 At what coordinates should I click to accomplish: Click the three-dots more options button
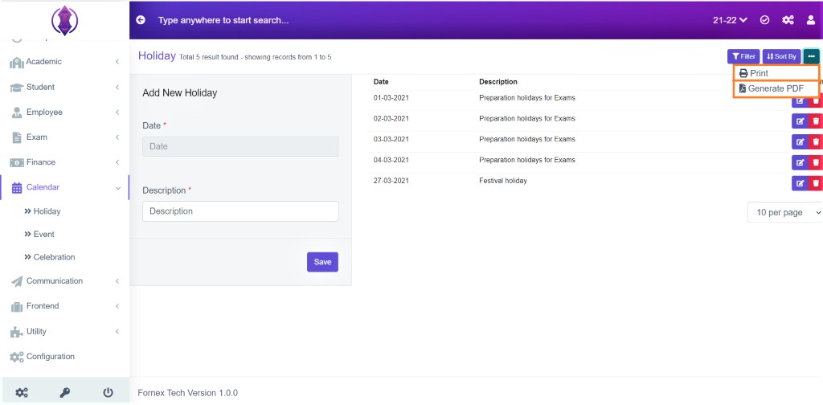click(812, 56)
